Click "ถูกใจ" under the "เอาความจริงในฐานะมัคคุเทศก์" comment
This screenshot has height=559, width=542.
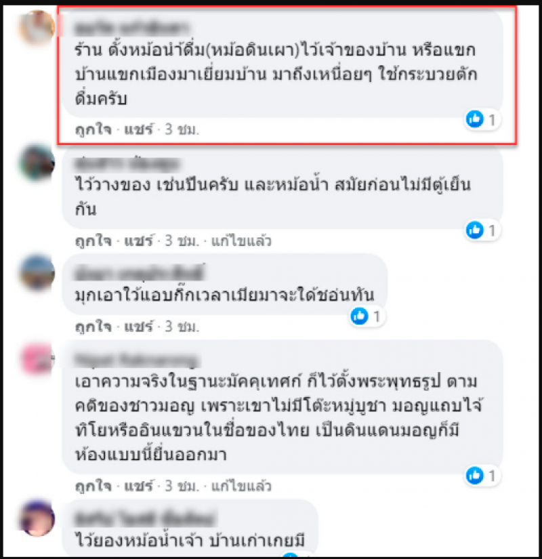pyautogui.click(x=93, y=486)
